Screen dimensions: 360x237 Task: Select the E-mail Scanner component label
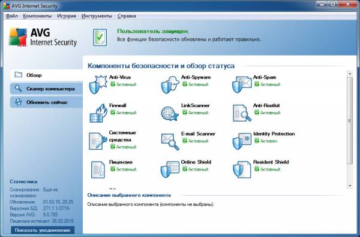(x=198, y=133)
